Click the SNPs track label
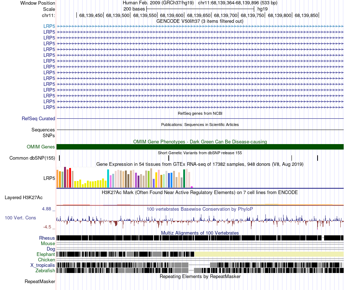 coord(49,135)
